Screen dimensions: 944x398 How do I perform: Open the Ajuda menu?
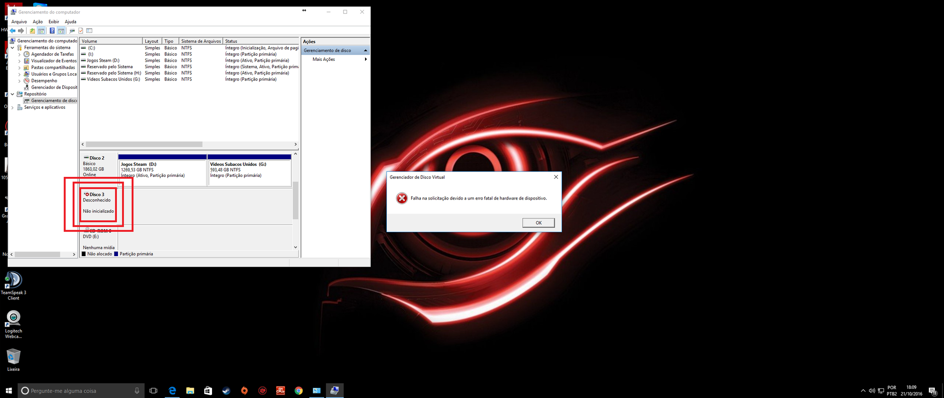tap(71, 22)
